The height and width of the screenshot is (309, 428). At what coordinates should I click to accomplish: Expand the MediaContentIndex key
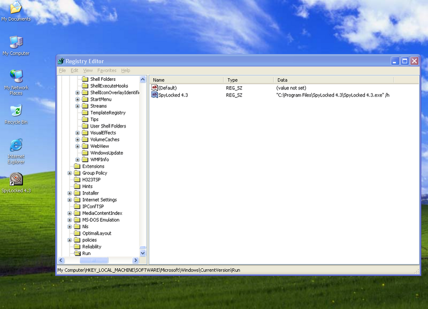(x=70, y=213)
